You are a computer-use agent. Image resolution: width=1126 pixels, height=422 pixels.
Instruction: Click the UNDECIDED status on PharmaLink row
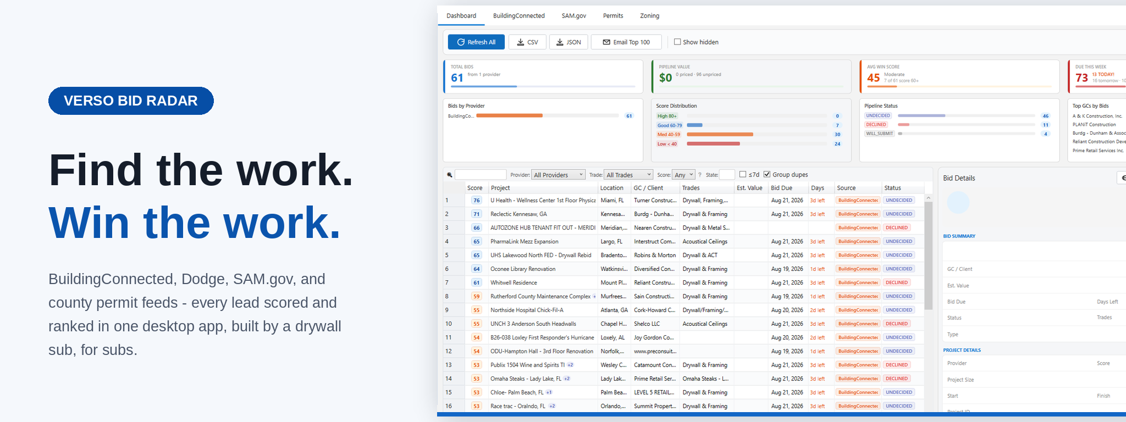click(x=899, y=242)
